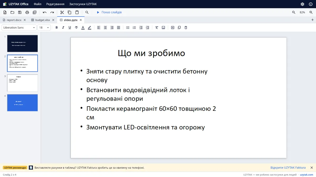Screen dimensions: 316x177
Task: Redo the last action
Action: click(x=52, y=12)
